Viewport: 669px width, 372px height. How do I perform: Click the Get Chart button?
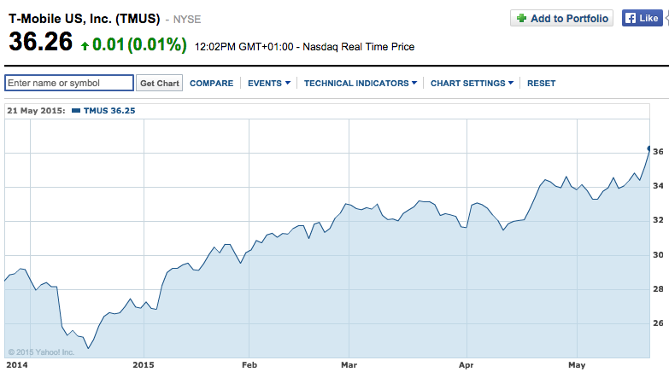(x=160, y=83)
